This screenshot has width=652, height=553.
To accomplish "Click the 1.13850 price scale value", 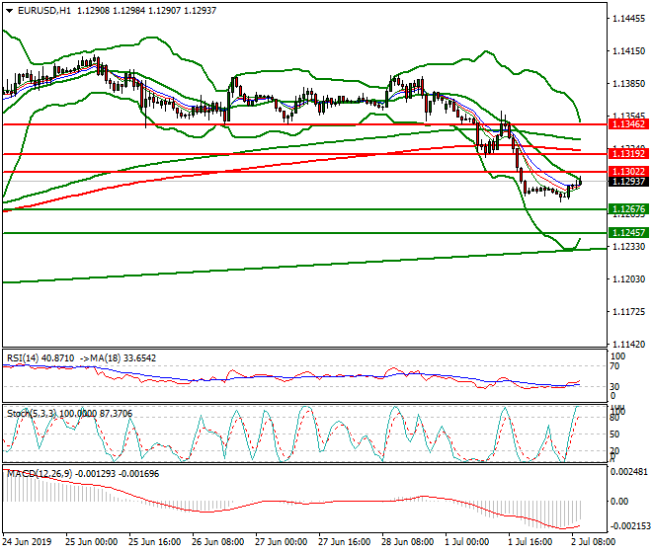I will click(x=628, y=84).
